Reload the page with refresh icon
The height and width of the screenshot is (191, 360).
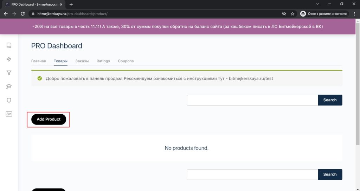[22, 14]
